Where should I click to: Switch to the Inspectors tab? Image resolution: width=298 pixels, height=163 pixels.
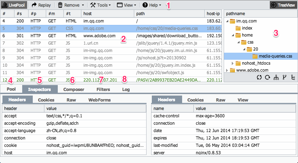coord(39,89)
